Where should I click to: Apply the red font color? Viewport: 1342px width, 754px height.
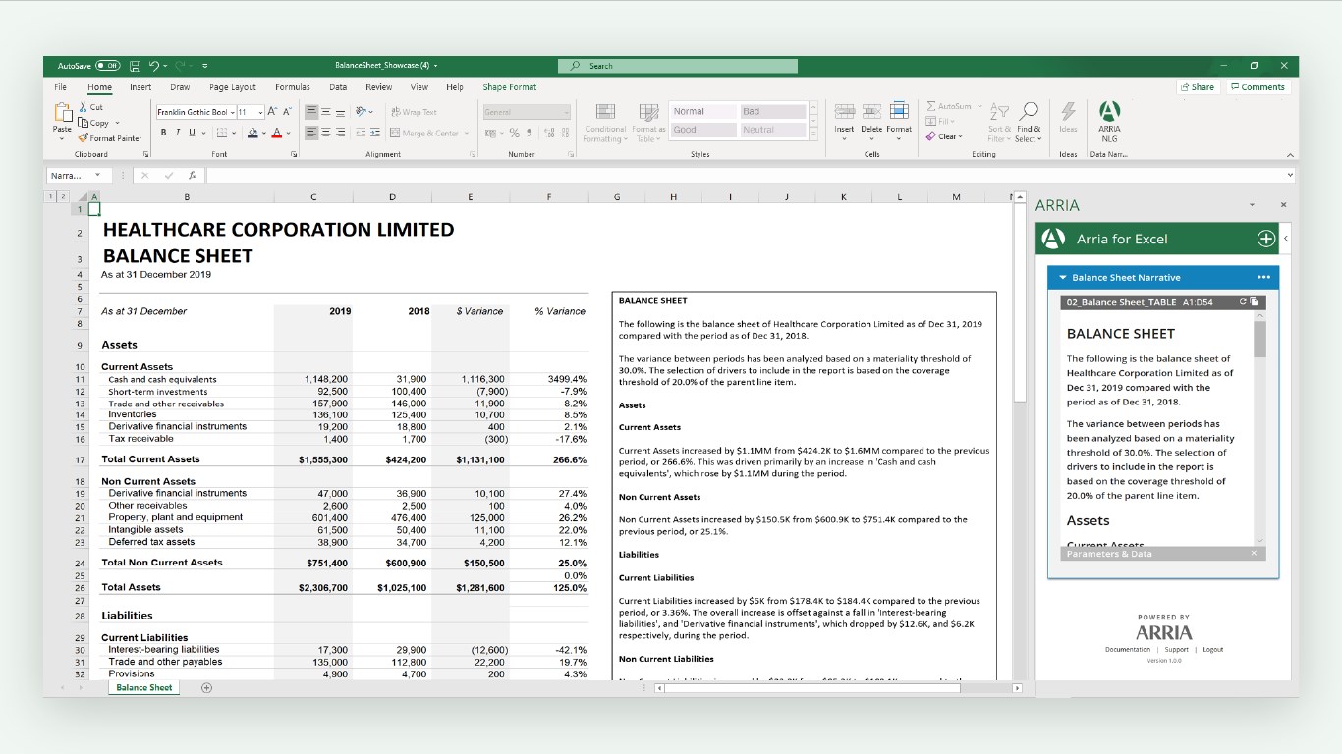pyautogui.click(x=277, y=133)
